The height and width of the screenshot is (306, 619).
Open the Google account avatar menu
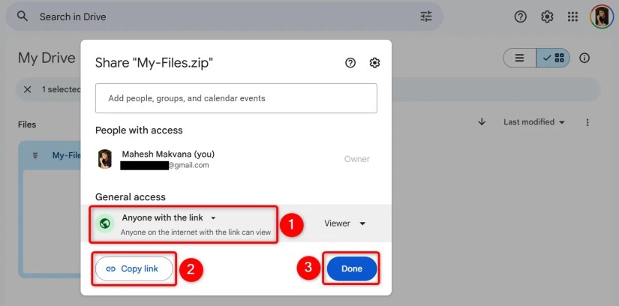coord(602,16)
